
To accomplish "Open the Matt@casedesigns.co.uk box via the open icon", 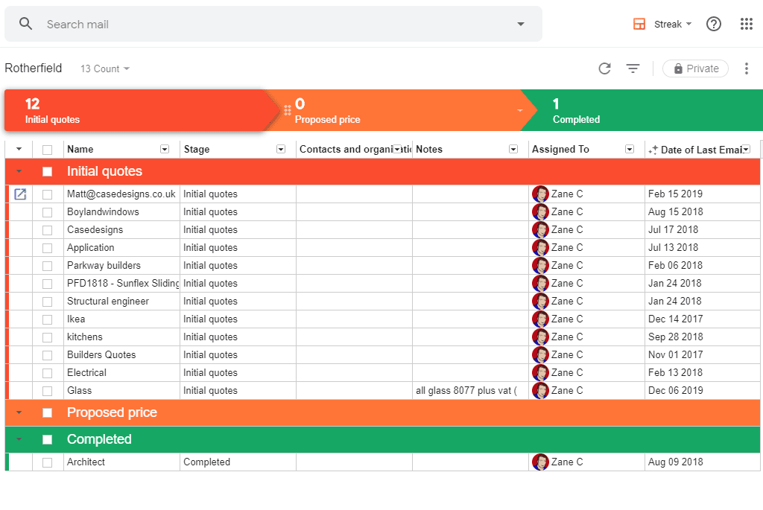I will [x=19, y=194].
